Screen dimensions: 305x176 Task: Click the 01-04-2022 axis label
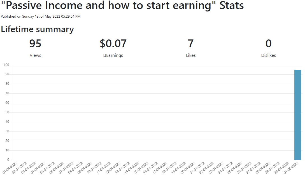click(10, 168)
